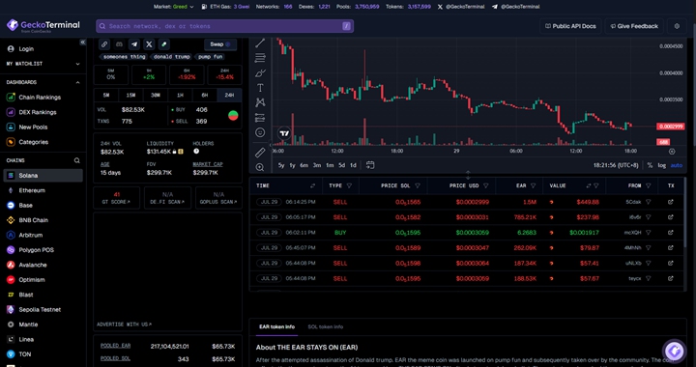The height and width of the screenshot is (367, 696).
Task: Open the Market Greed dropdown
Action: 174,7
